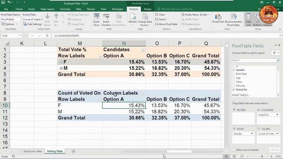Toggle the Field List button

click(249, 20)
